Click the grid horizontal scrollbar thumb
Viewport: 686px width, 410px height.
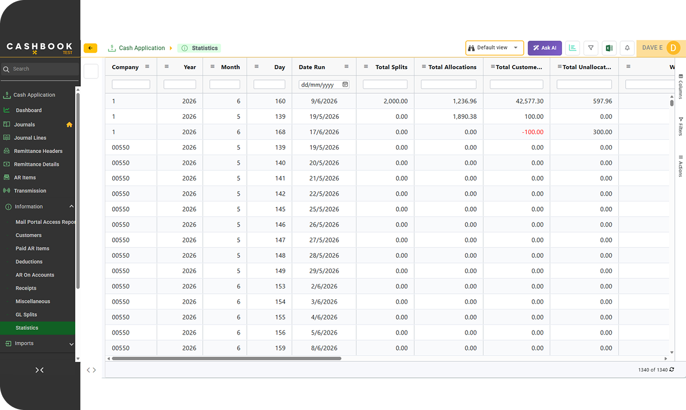tap(226, 359)
